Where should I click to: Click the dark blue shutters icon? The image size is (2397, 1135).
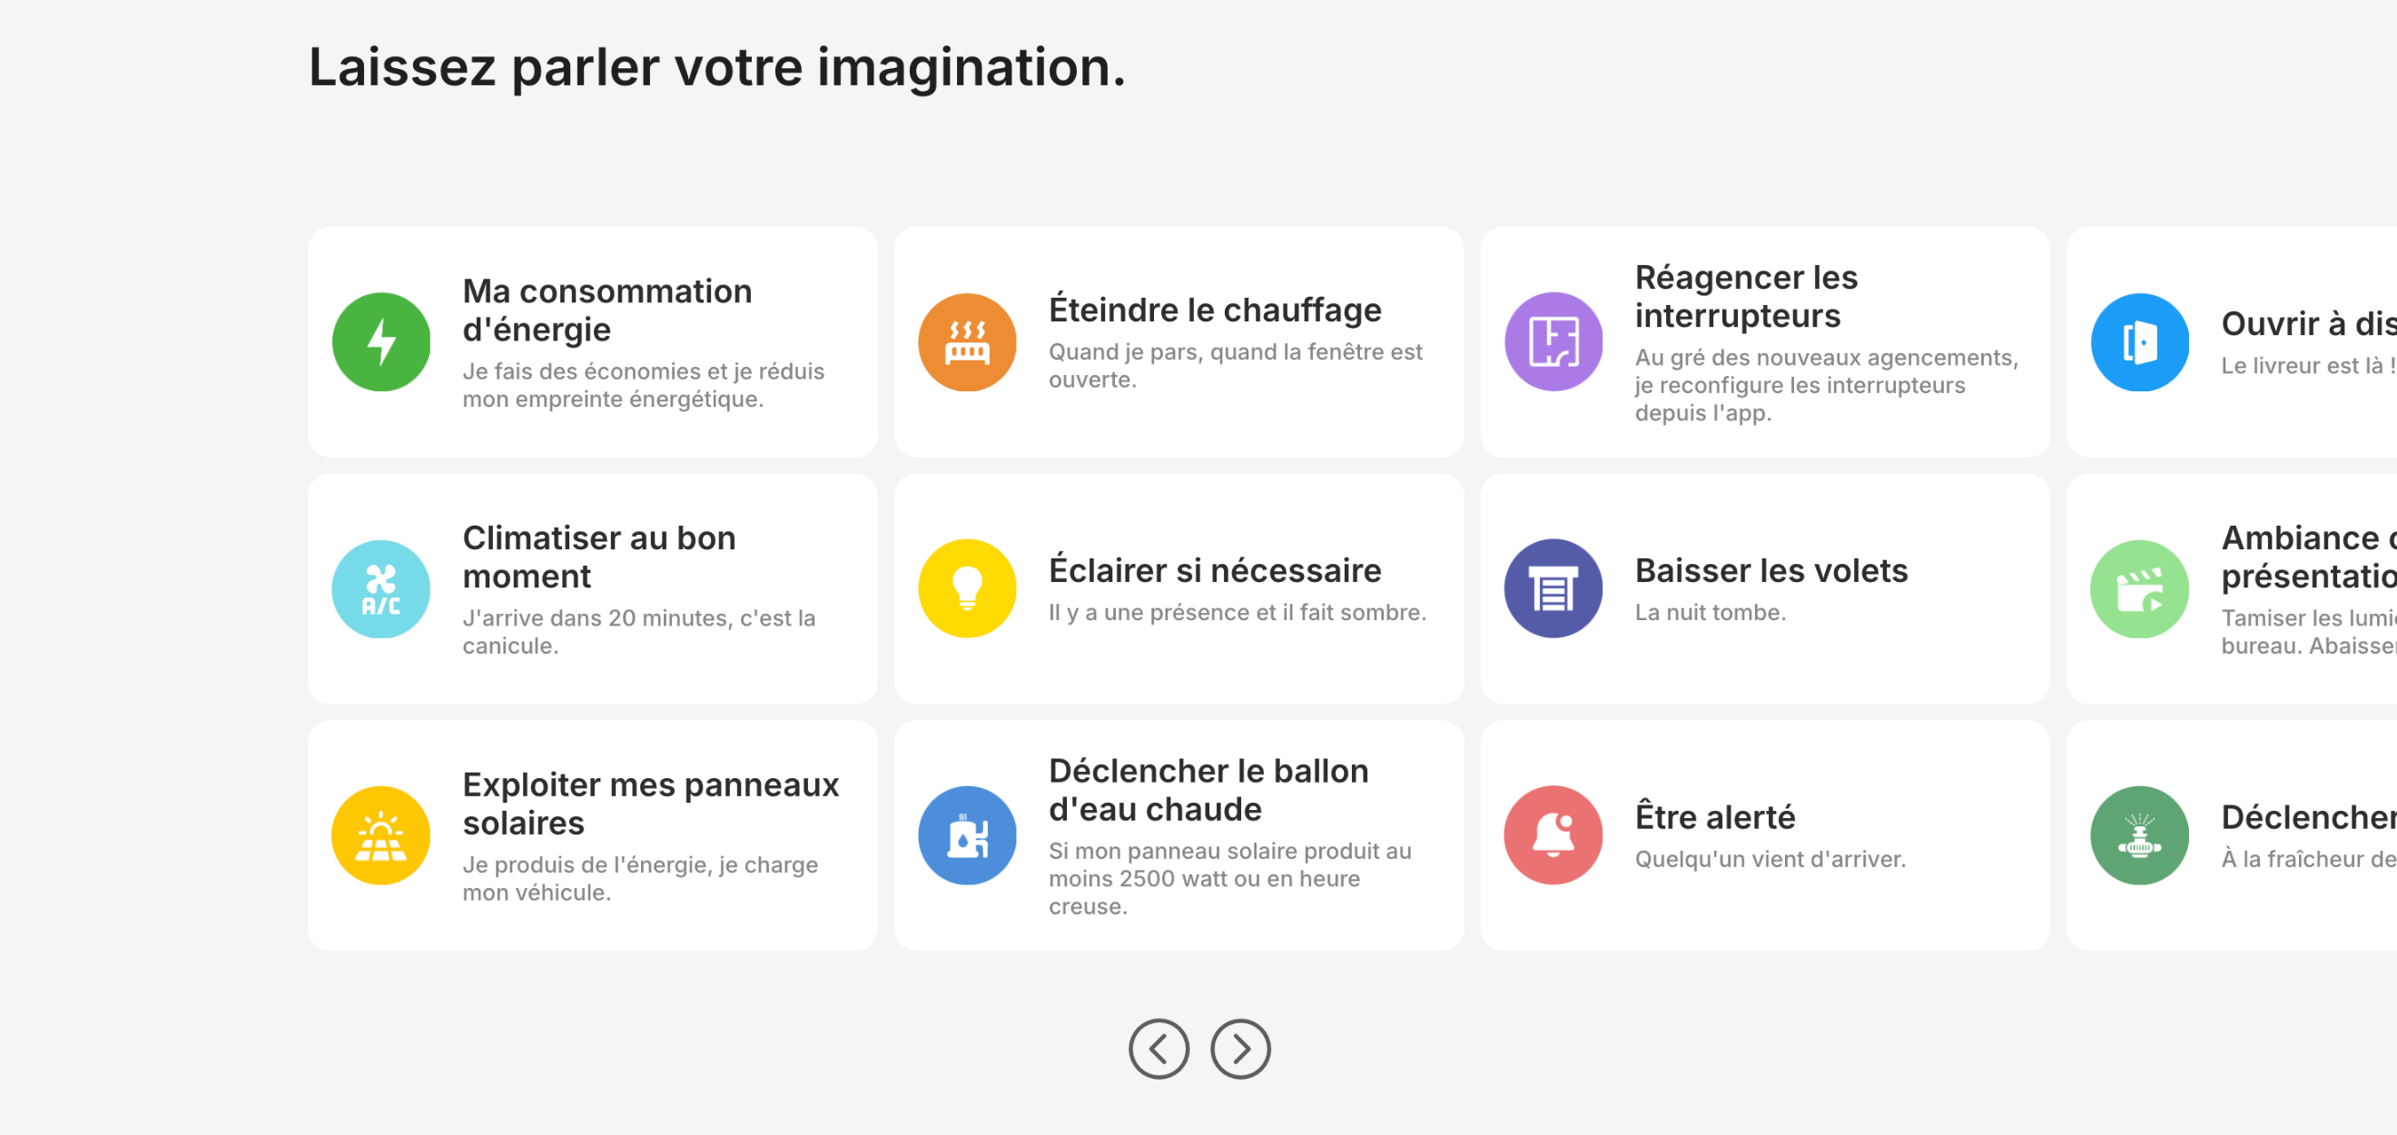[1553, 589]
